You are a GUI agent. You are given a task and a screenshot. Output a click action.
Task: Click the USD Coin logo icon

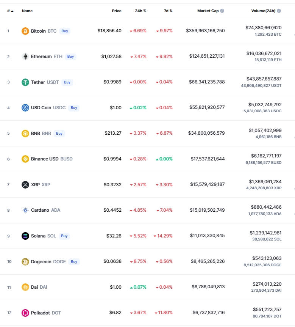pyautogui.click(x=25, y=108)
